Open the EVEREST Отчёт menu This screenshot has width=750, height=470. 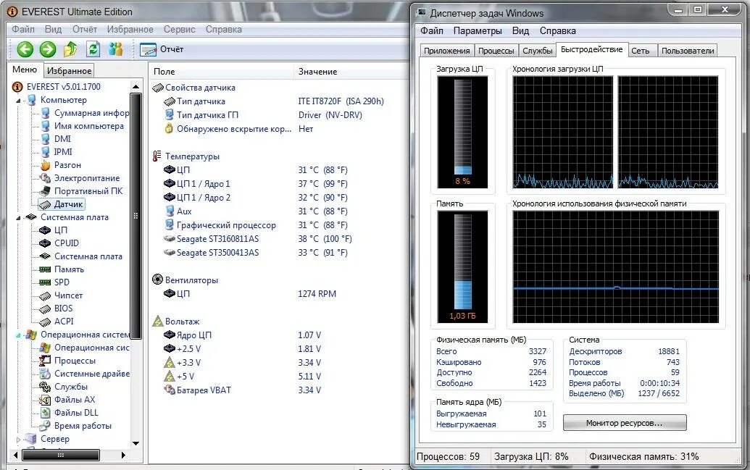tap(85, 29)
